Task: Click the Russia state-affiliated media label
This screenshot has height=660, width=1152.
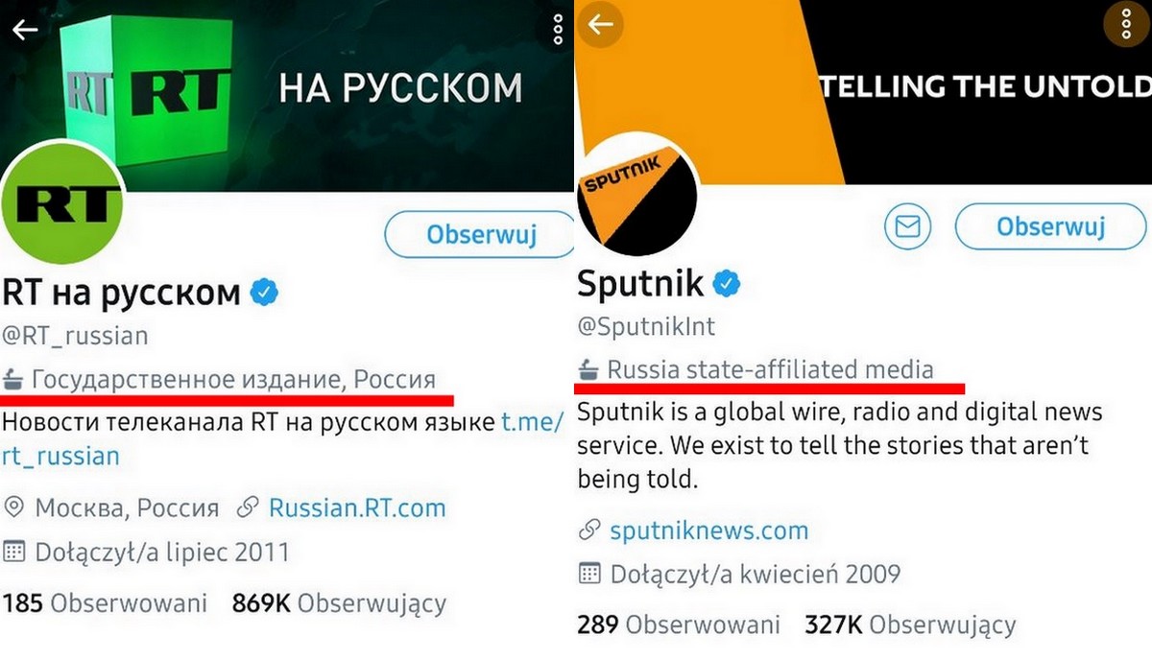Action: (769, 369)
